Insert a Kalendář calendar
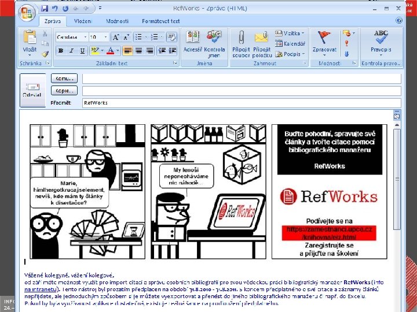 point(290,43)
